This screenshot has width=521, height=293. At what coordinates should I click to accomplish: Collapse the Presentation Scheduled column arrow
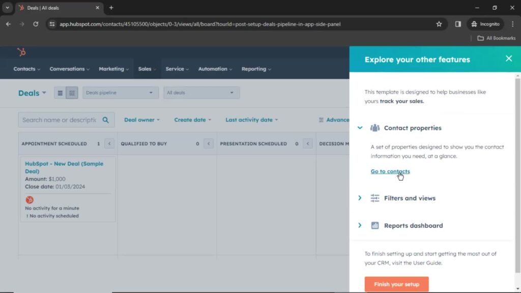coord(308,144)
